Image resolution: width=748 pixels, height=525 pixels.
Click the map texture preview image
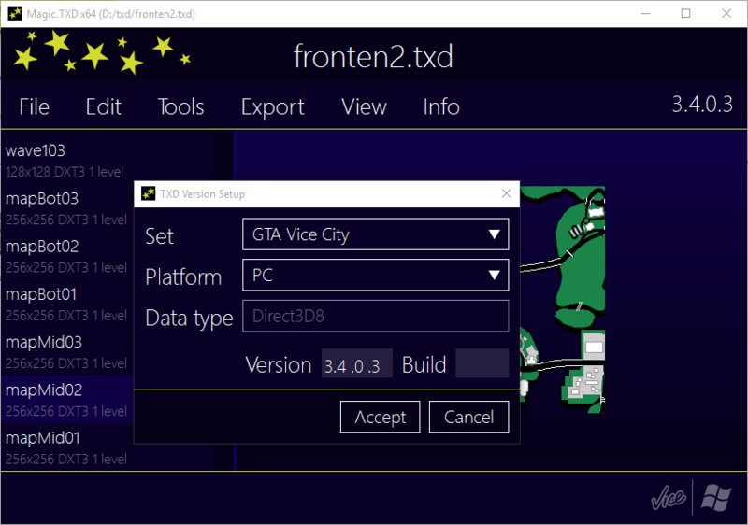coord(563,300)
